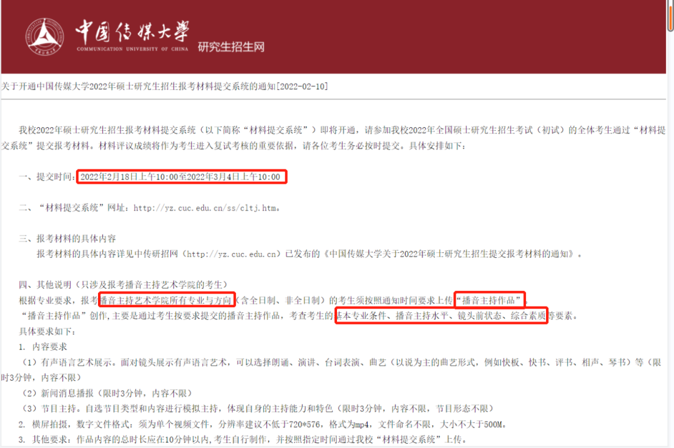674x448 pixels.
Task: Open the 研究生招生网 header link
Action: point(231,47)
